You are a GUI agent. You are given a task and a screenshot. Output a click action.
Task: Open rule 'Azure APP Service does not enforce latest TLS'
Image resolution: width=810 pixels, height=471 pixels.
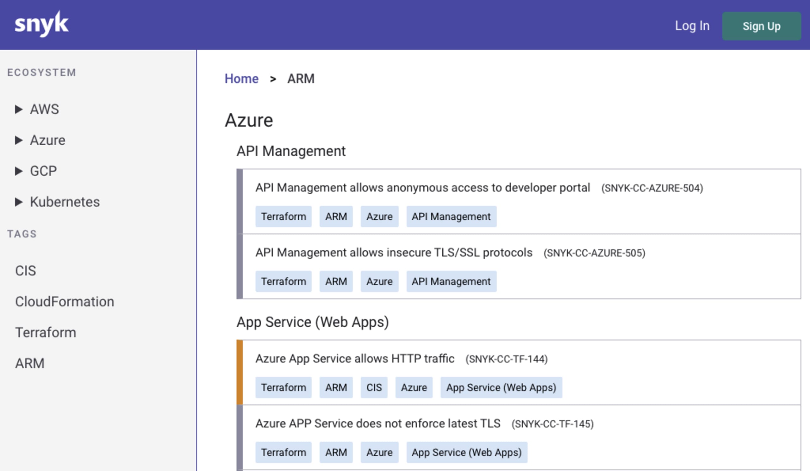click(378, 424)
